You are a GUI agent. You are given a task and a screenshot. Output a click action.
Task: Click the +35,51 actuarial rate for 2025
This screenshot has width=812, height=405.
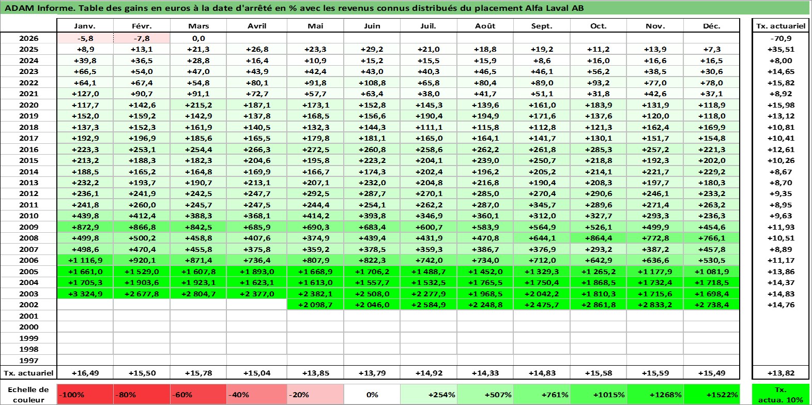[x=780, y=49]
